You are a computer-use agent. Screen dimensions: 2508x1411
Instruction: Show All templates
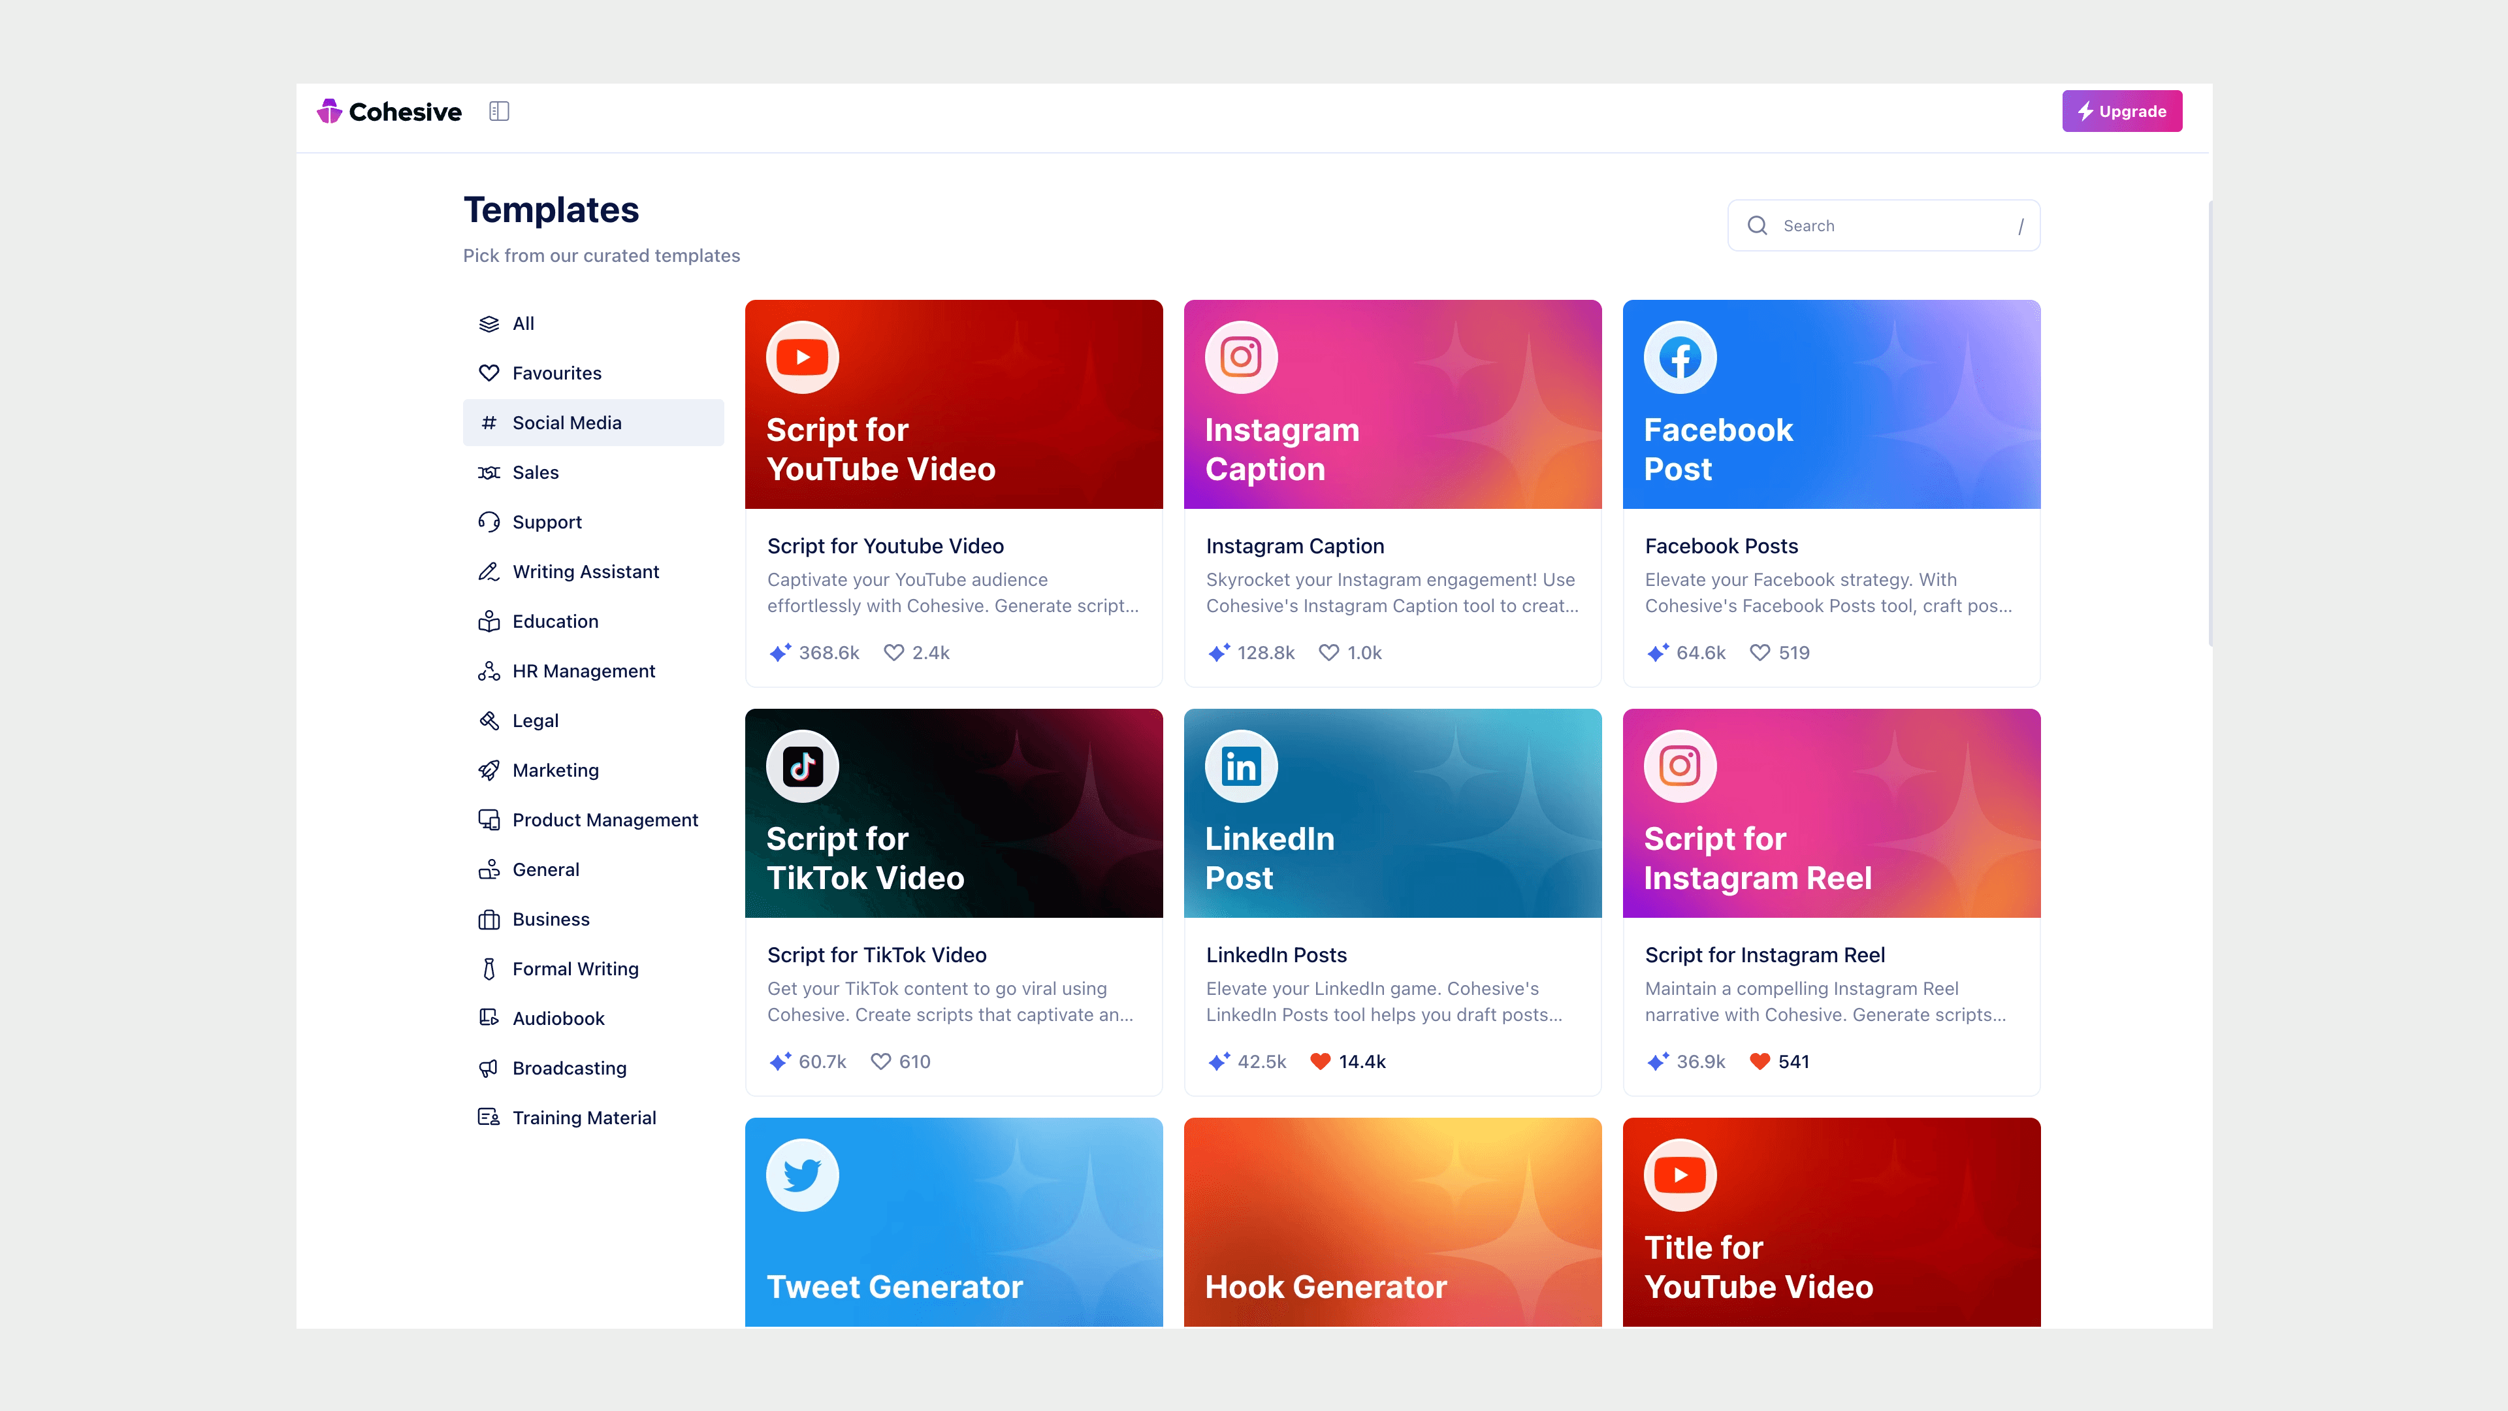(522, 323)
